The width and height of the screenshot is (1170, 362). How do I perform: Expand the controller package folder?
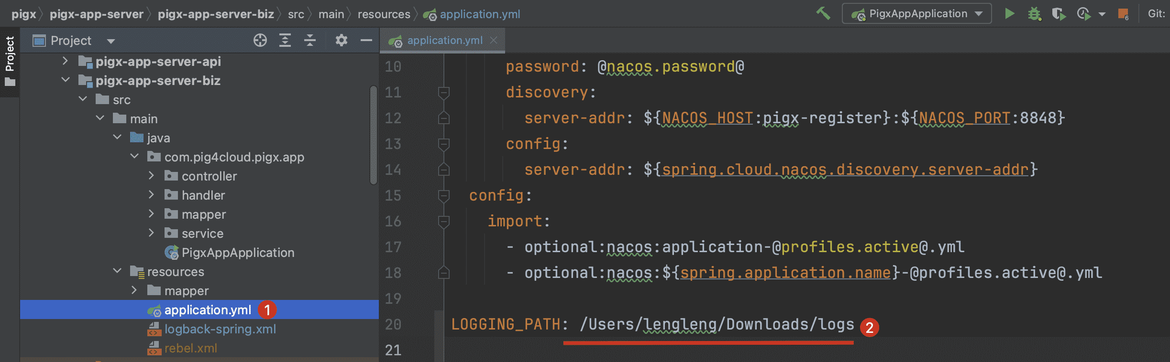(x=151, y=176)
